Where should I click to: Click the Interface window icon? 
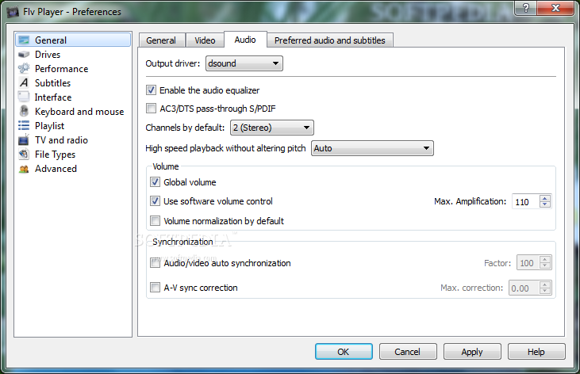[x=24, y=97]
